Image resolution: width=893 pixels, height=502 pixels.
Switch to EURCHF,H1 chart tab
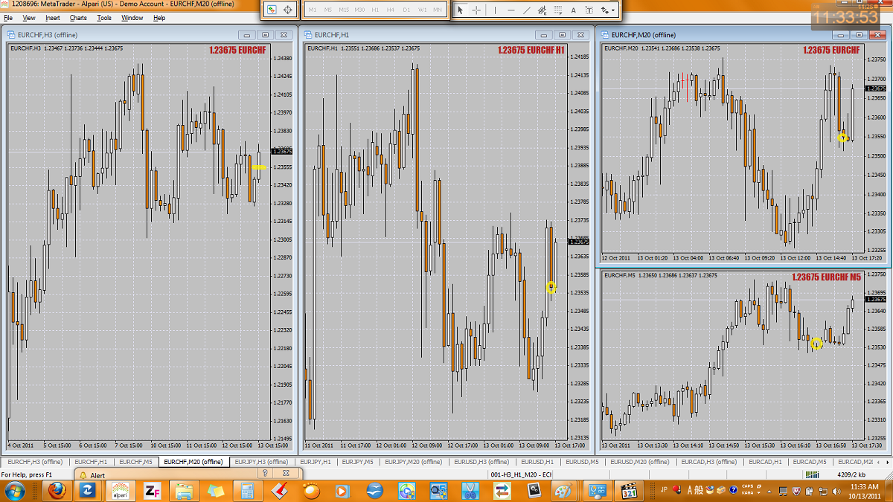pos(91,462)
